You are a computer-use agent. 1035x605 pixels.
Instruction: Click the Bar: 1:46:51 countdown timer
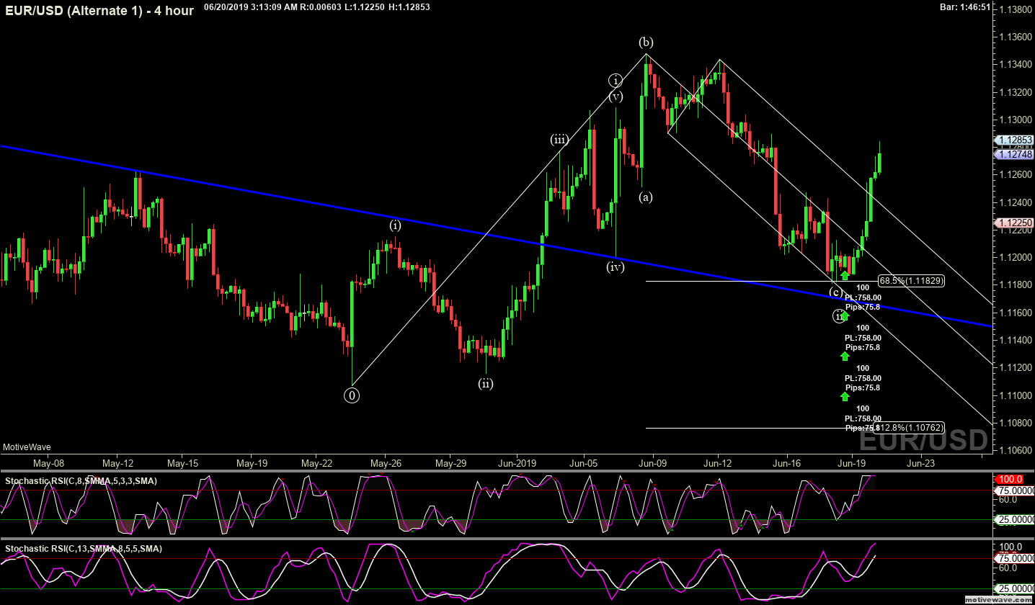[x=965, y=7]
